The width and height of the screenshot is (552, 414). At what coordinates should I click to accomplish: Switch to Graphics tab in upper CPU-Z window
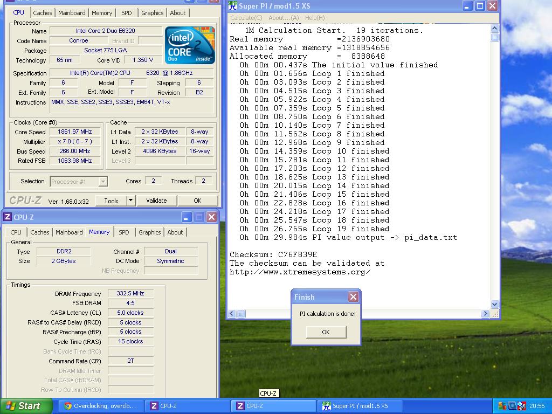pos(152,13)
